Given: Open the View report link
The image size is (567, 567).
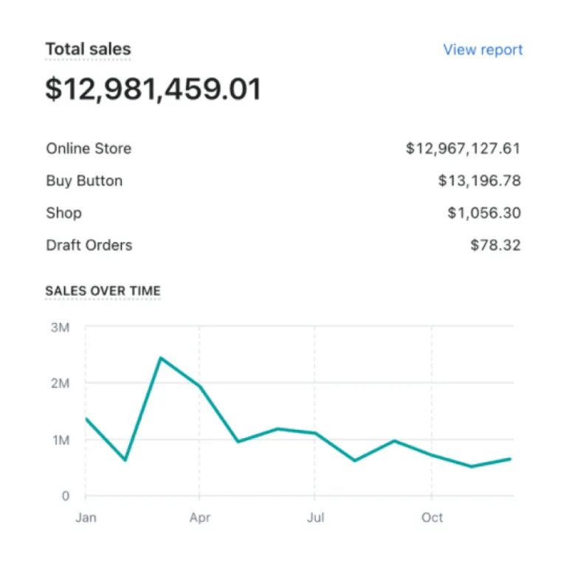Looking at the screenshot, I should pyautogui.click(x=483, y=50).
